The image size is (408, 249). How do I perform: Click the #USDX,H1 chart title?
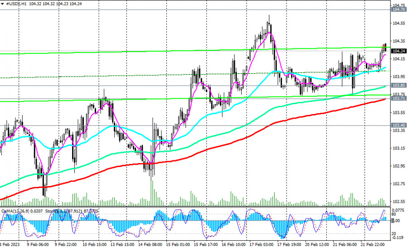coord(16,4)
